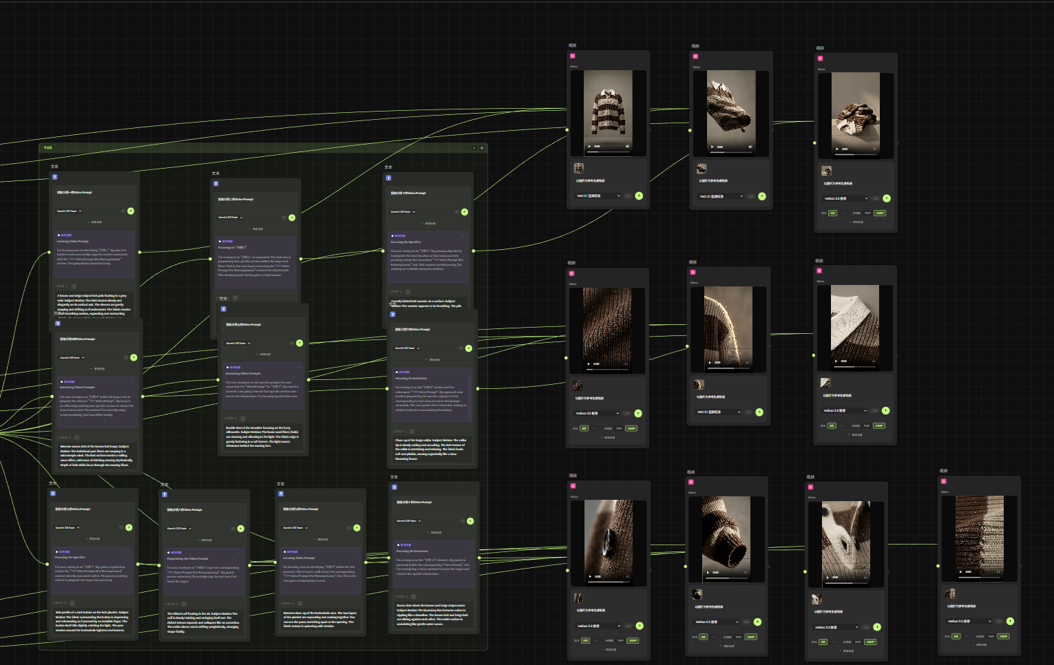Click the purple T icon on 分镜一 text node
The image size is (1054, 665).
coord(55,177)
